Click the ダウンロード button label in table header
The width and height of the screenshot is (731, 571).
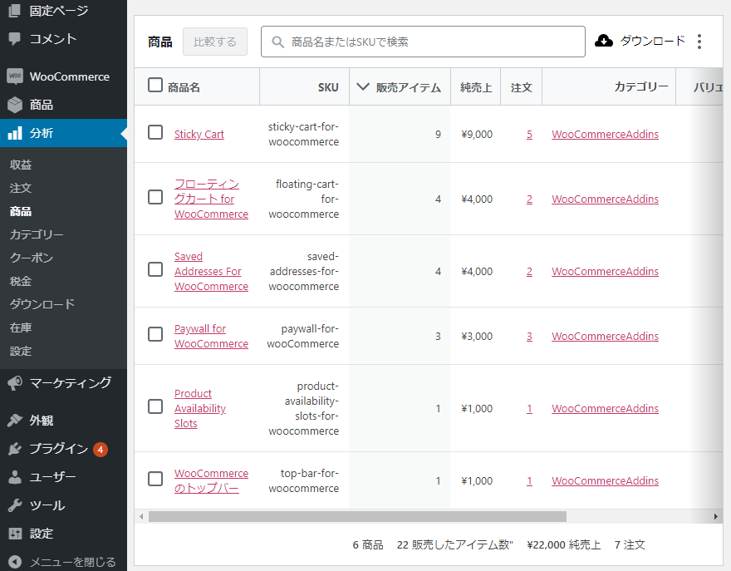click(652, 41)
